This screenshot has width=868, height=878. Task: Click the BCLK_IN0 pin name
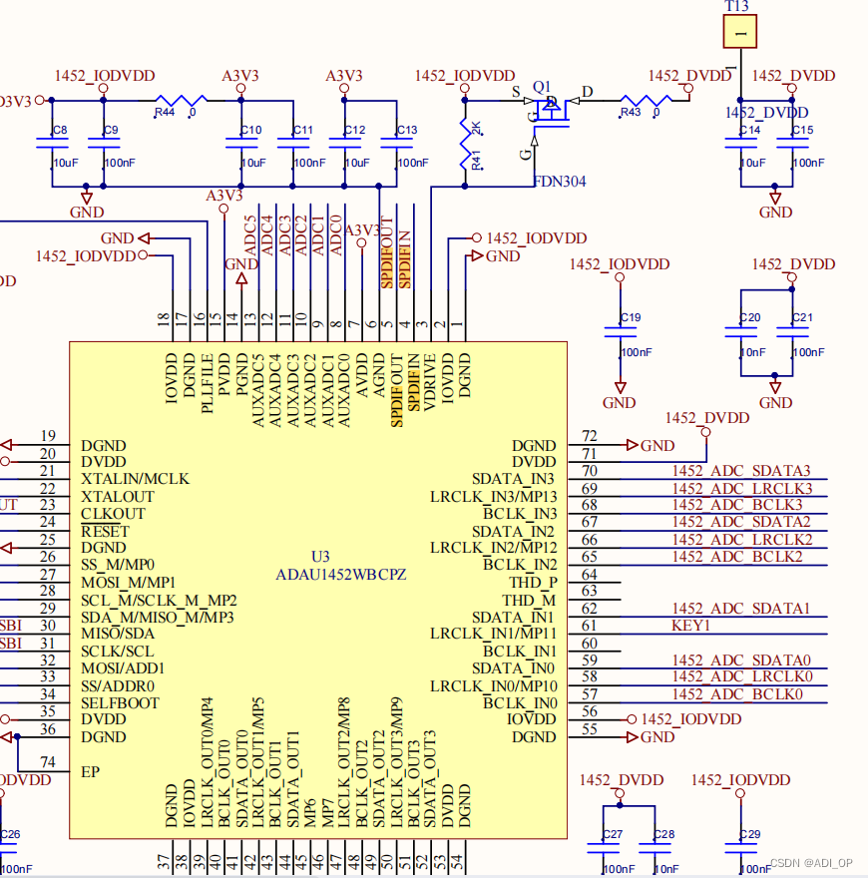(520, 703)
